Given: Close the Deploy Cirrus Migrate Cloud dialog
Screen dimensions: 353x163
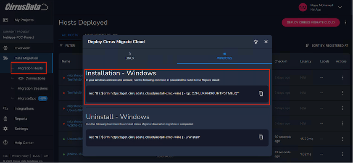Looking at the screenshot, I should click(266, 42).
